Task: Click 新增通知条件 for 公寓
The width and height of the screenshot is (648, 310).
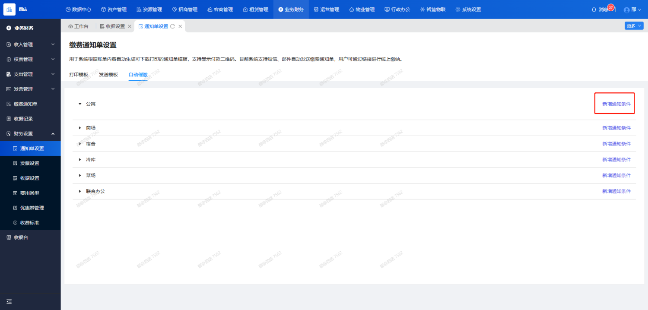Action: (616, 104)
